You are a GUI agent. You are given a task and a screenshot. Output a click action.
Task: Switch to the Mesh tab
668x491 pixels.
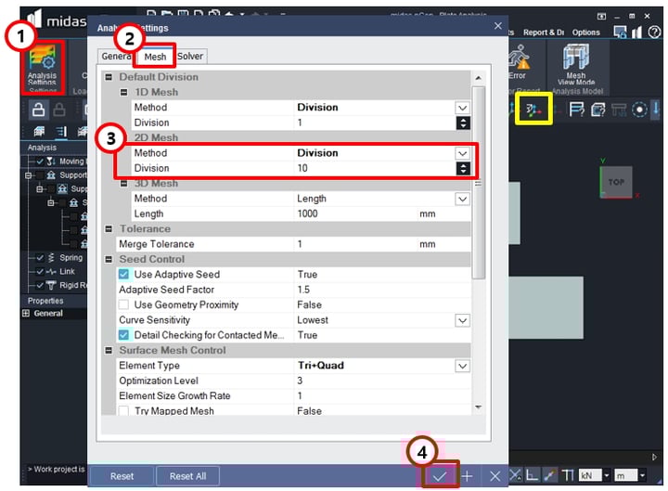[x=155, y=57]
